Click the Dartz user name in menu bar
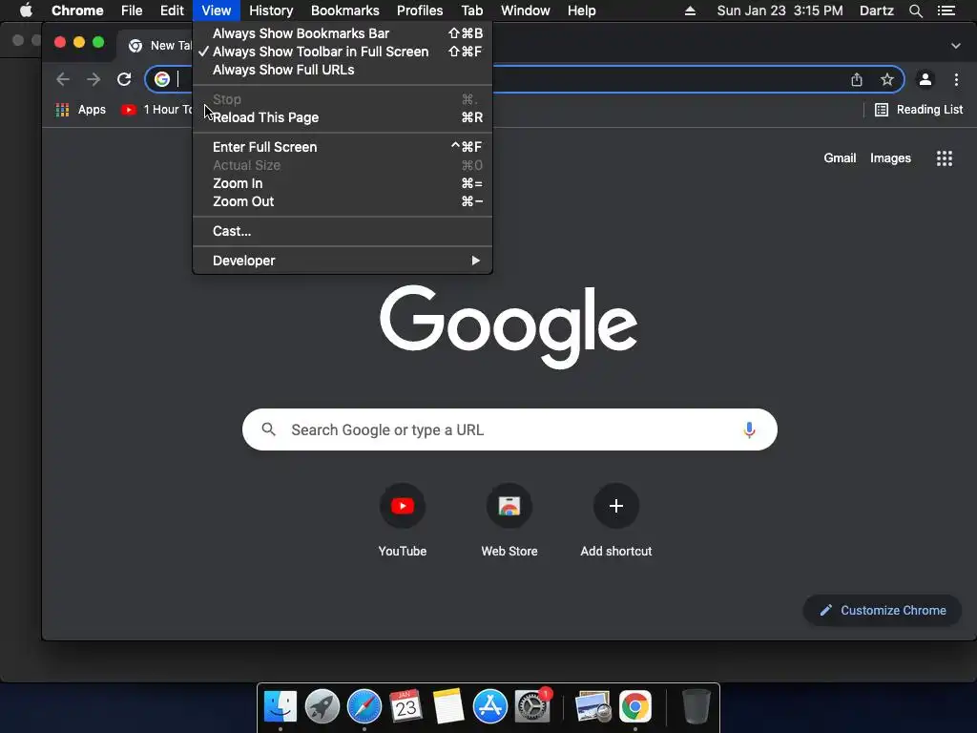977x733 pixels. (x=876, y=10)
